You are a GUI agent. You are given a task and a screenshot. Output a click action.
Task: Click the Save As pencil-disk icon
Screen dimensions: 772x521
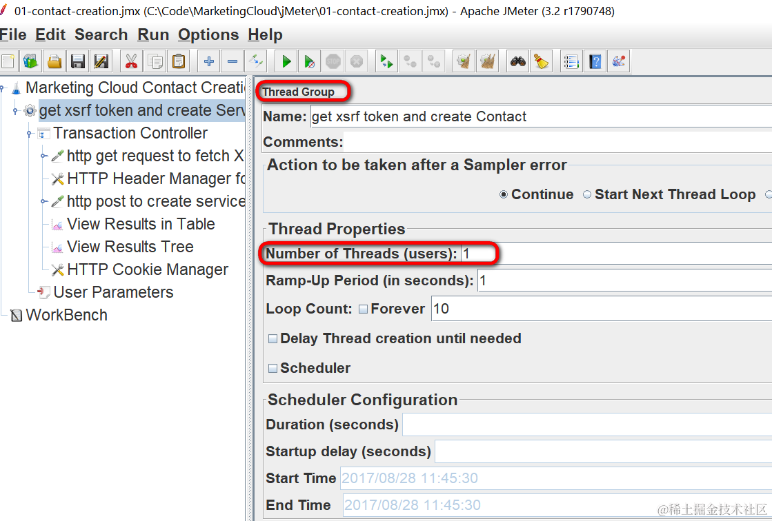point(101,61)
